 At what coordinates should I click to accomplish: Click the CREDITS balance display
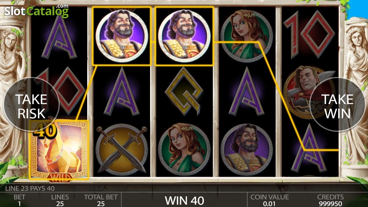pyautogui.click(x=330, y=200)
